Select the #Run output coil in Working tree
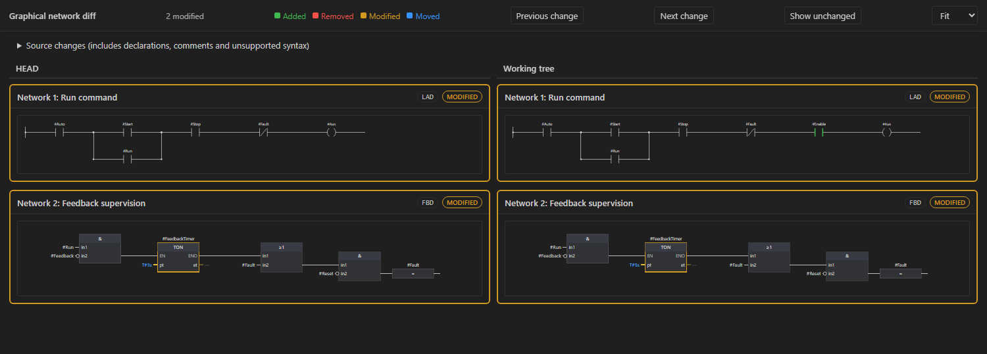The width and height of the screenshot is (987, 354). [887, 132]
